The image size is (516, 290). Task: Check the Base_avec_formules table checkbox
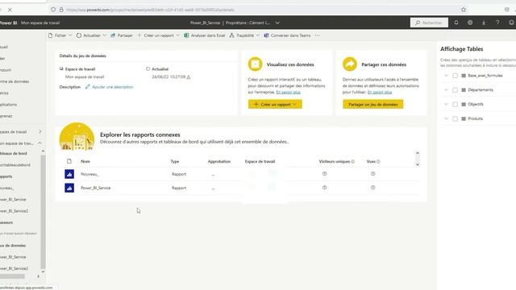pyautogui.click(x=455, y=76)
